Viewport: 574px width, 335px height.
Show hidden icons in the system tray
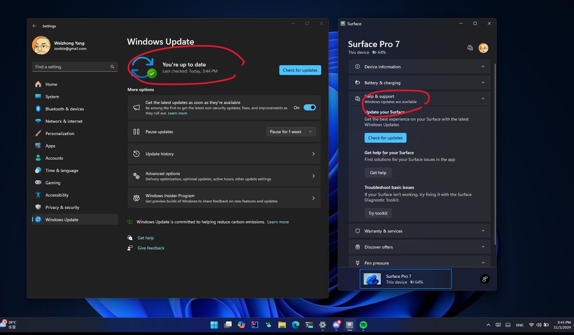point(488,325)
